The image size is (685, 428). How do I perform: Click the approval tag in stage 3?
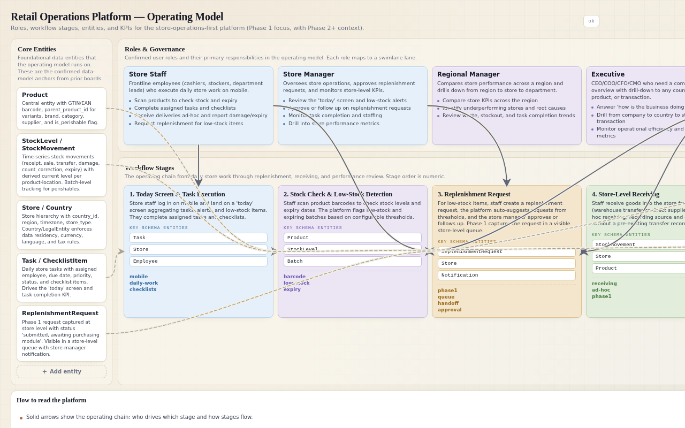pos(450,310)
